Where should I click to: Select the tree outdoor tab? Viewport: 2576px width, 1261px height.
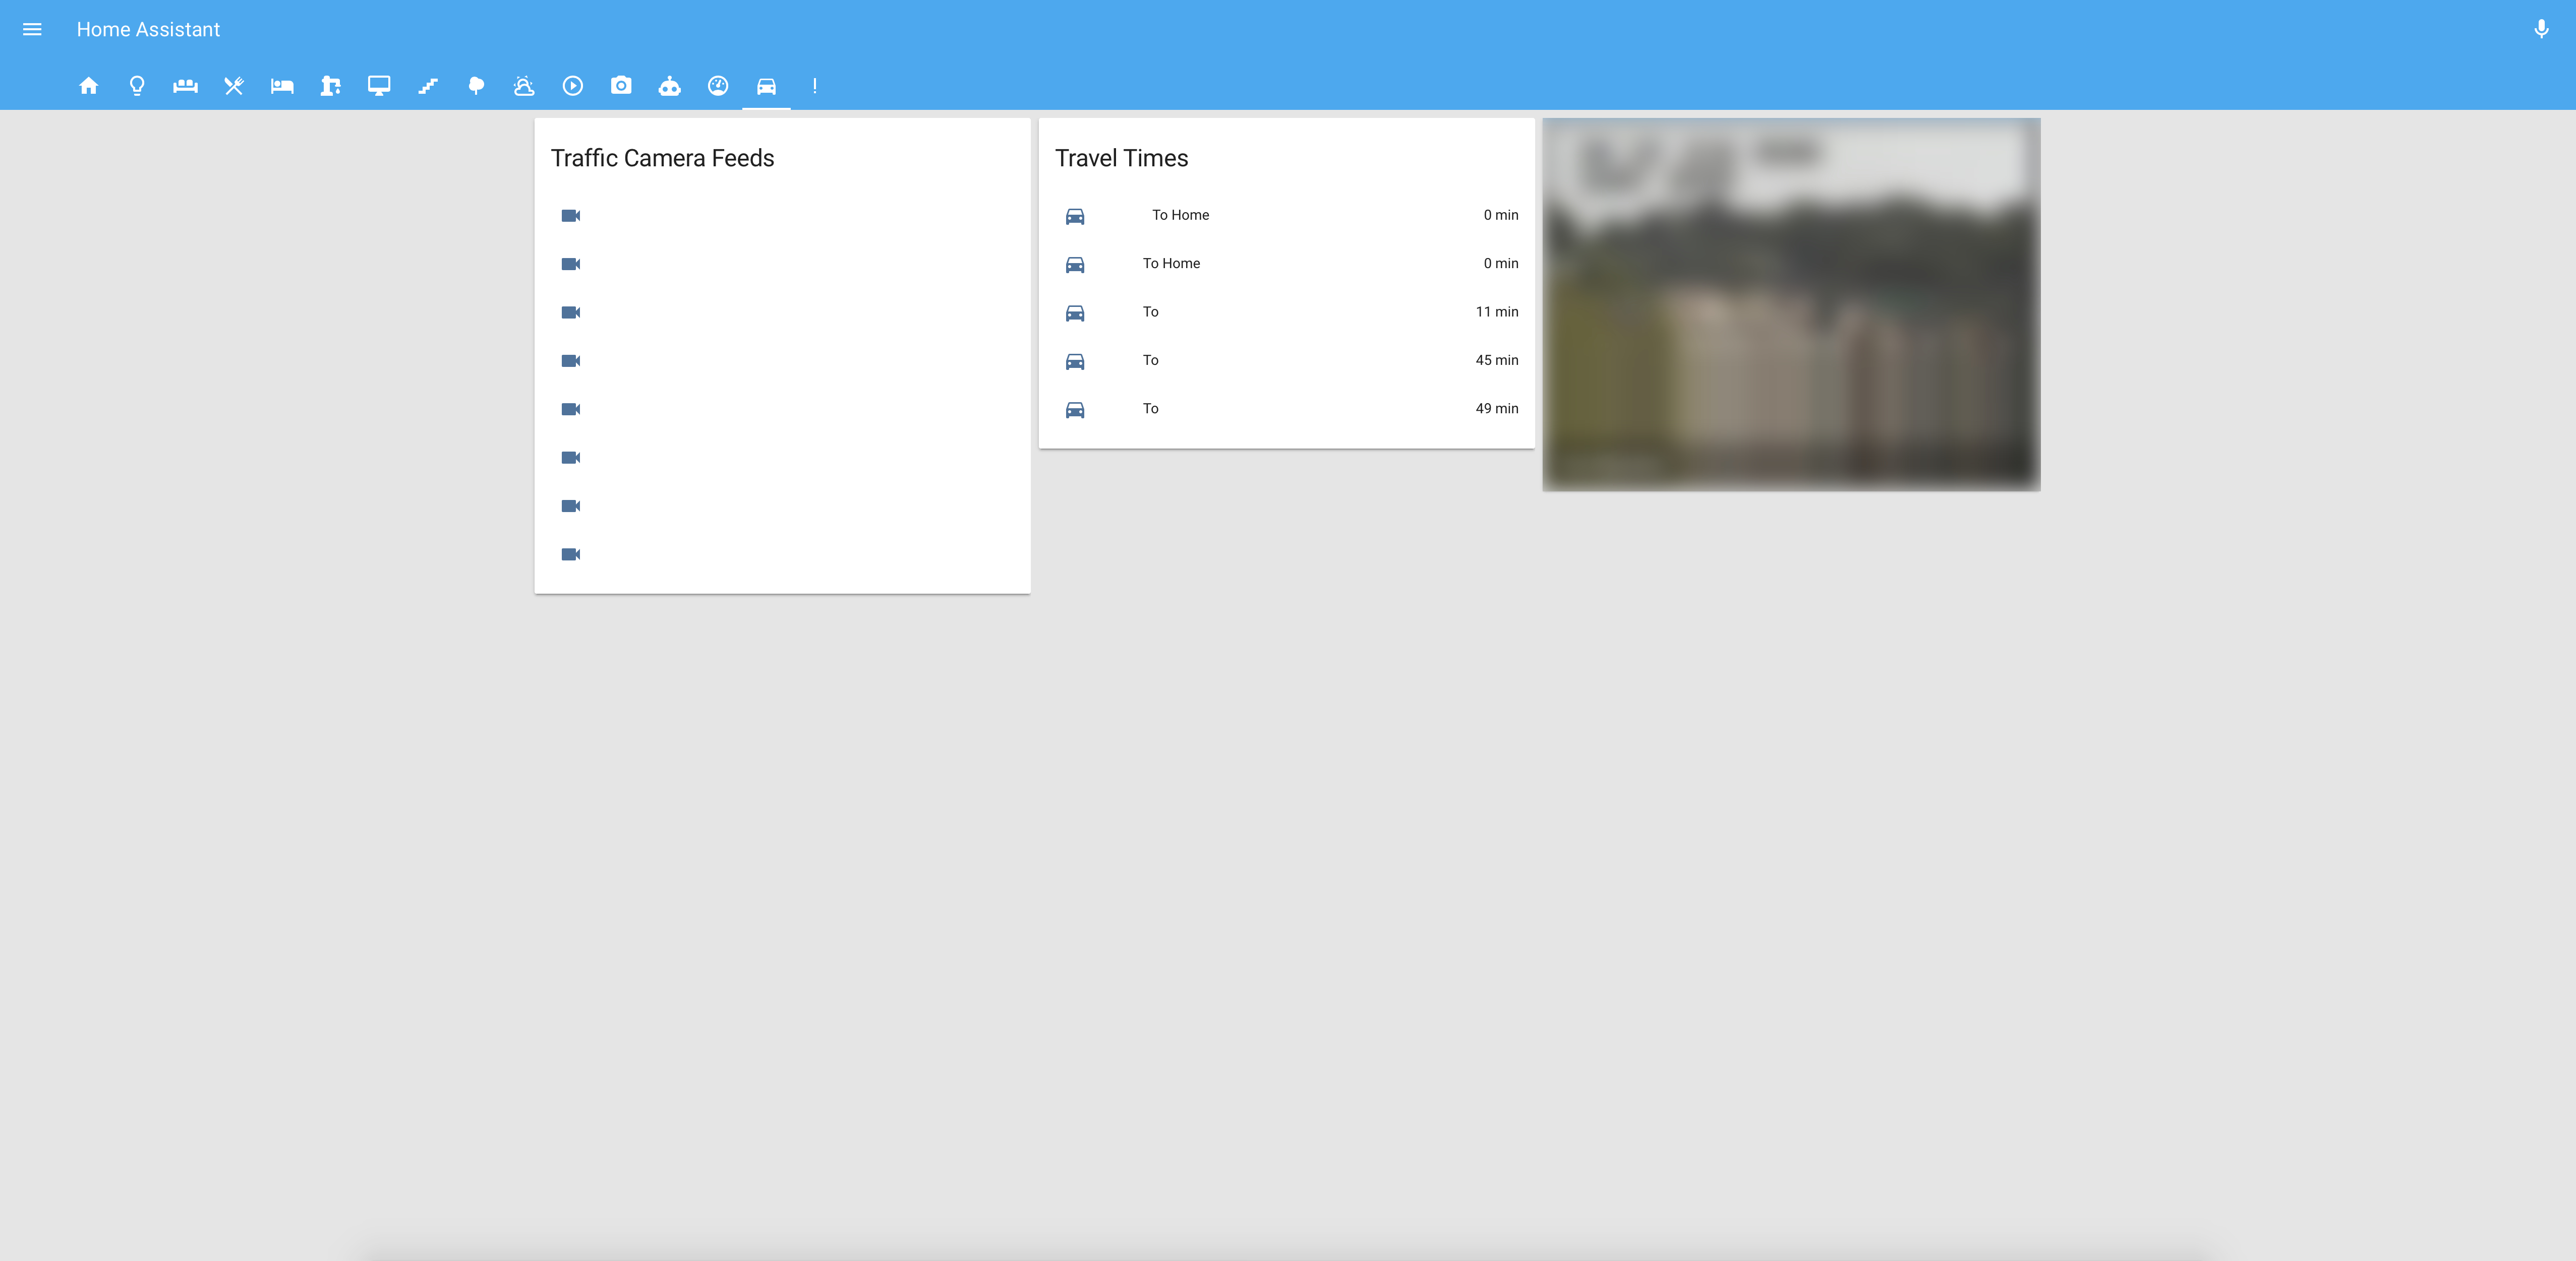pos(476,86)
